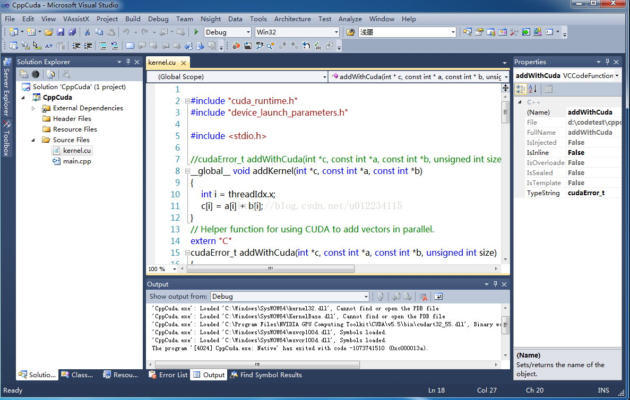
Task: Open the 浅墨 find combo box
Action: point(408,32)
